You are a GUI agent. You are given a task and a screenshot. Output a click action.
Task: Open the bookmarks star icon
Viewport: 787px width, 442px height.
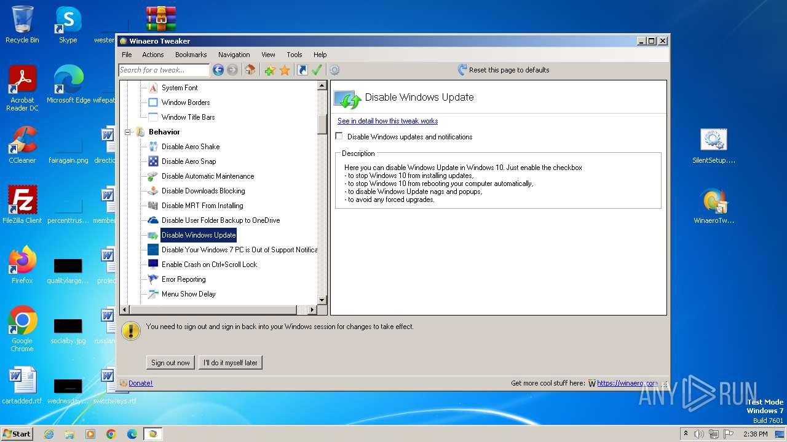point(285,70)
